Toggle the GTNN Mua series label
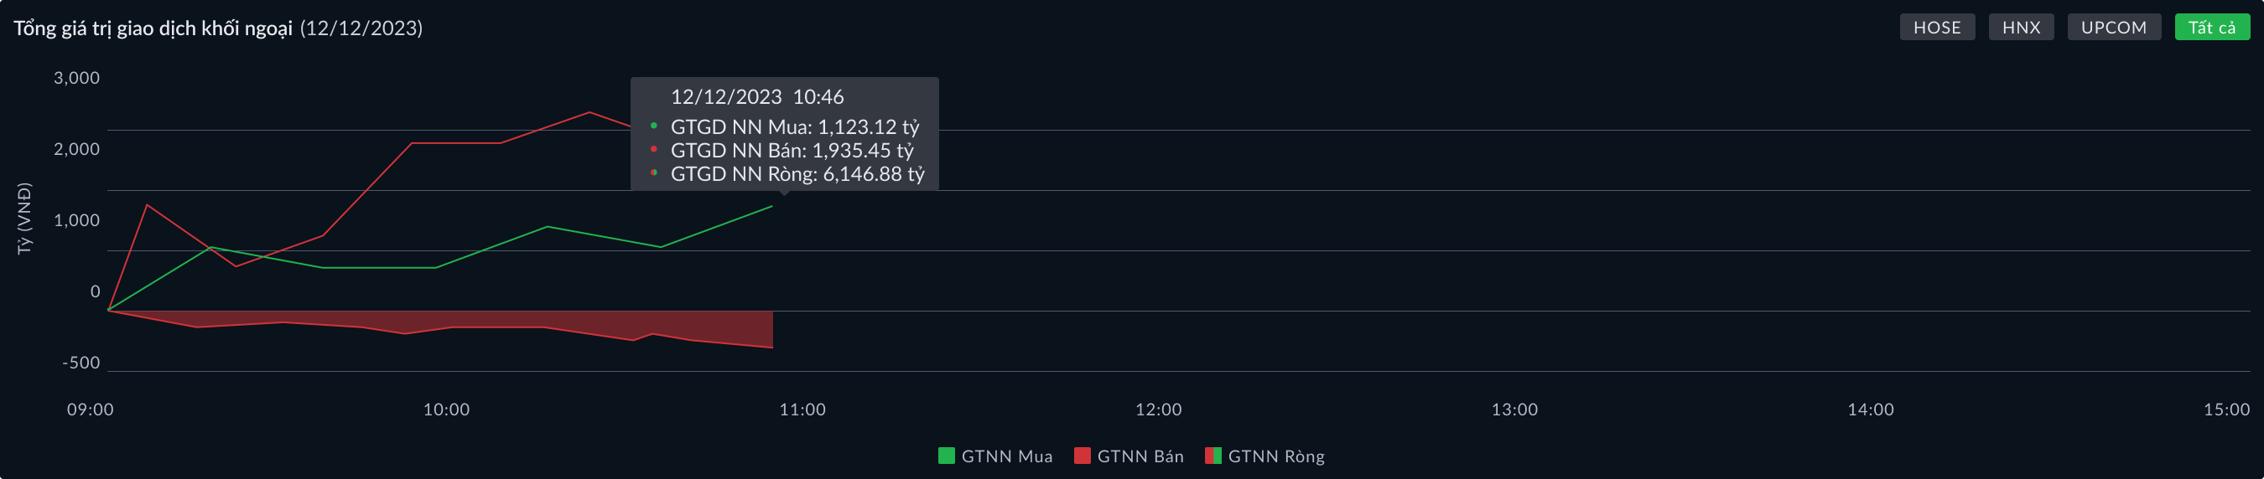Screen dimensions: 2264x479 click(x=1006, y=456)
